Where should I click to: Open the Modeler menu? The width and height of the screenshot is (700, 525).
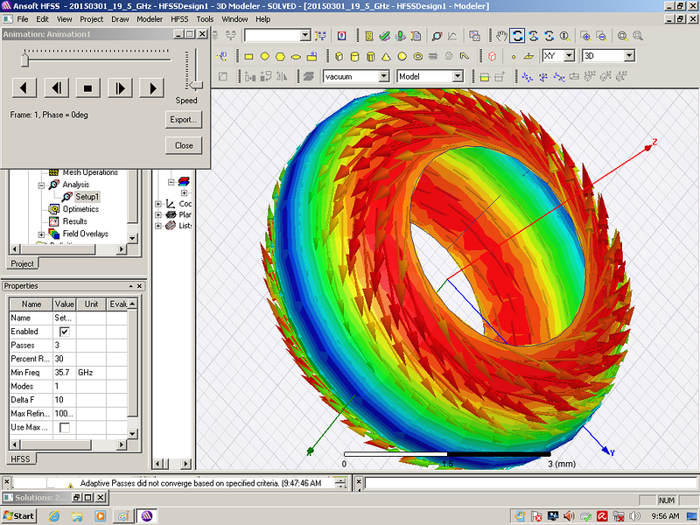[150, 18]
